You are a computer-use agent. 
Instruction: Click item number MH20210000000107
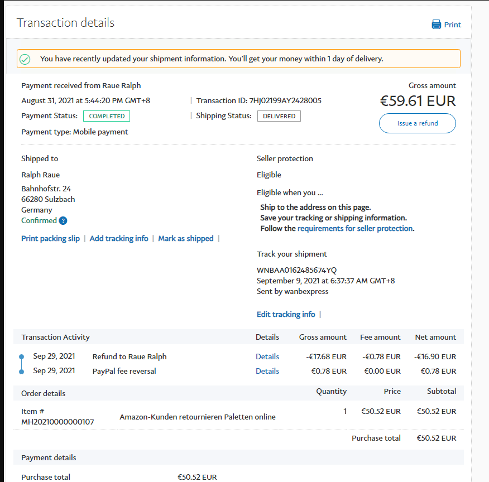(57, 422)
